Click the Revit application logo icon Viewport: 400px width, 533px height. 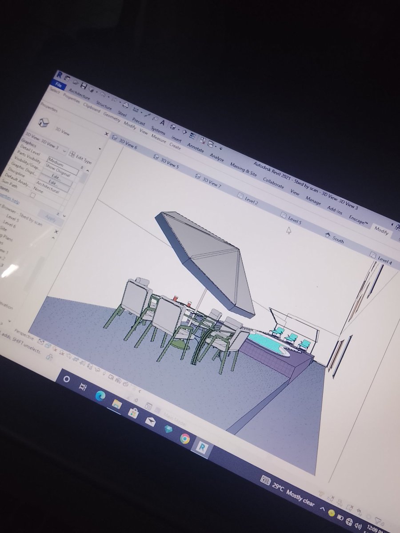click(x=59, y=75)
